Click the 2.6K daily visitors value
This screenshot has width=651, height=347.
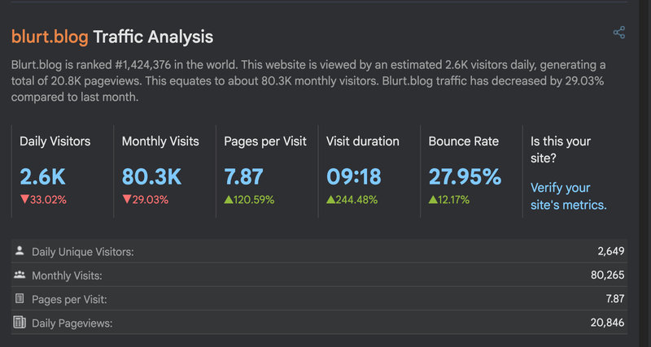coord(43,176)
